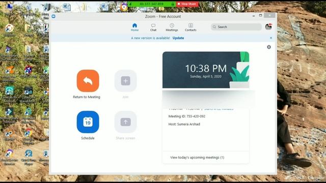Click the red Stop Share button
The image size is (326, 183).
point(187,4)
